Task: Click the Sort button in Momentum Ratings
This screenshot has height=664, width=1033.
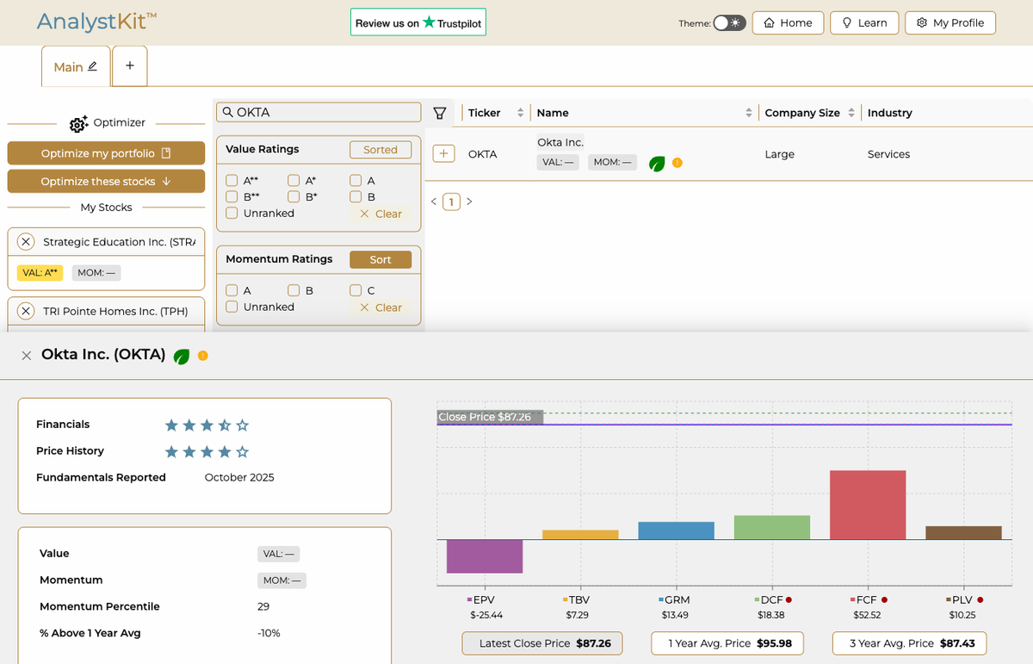Action: 380,260
